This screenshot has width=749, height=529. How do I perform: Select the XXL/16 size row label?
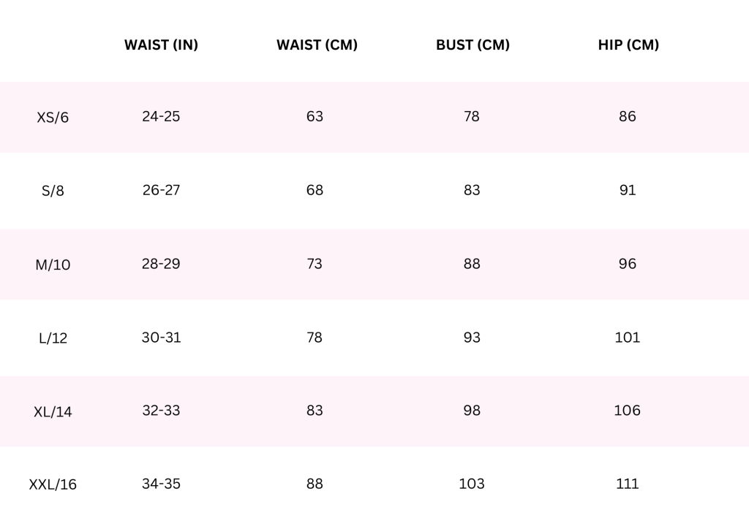pyautogui.click(x=53, y=485)
